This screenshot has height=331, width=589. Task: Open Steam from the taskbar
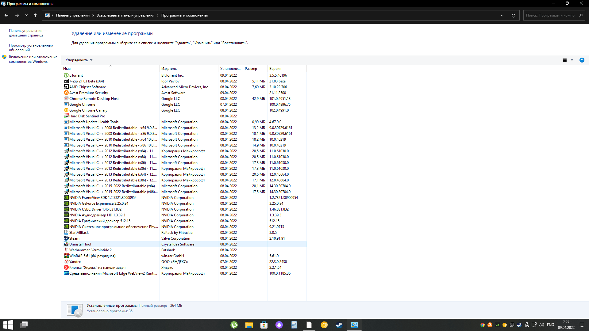click(339, 325)
